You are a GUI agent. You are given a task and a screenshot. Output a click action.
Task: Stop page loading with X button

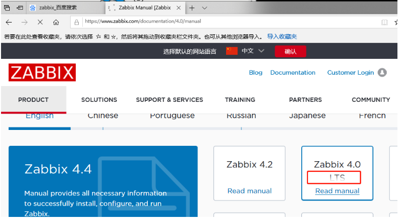point(40,23)
